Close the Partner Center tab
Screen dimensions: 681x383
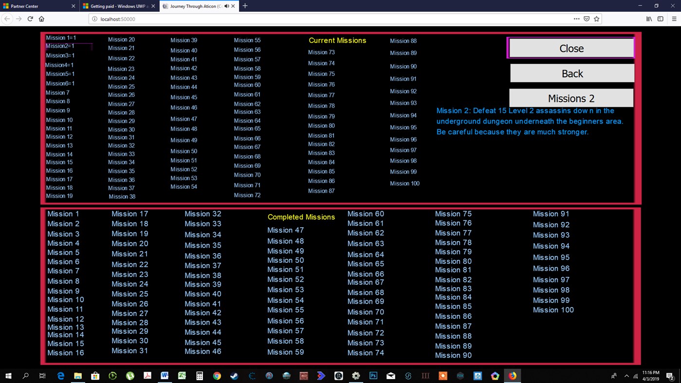point(73,6)
